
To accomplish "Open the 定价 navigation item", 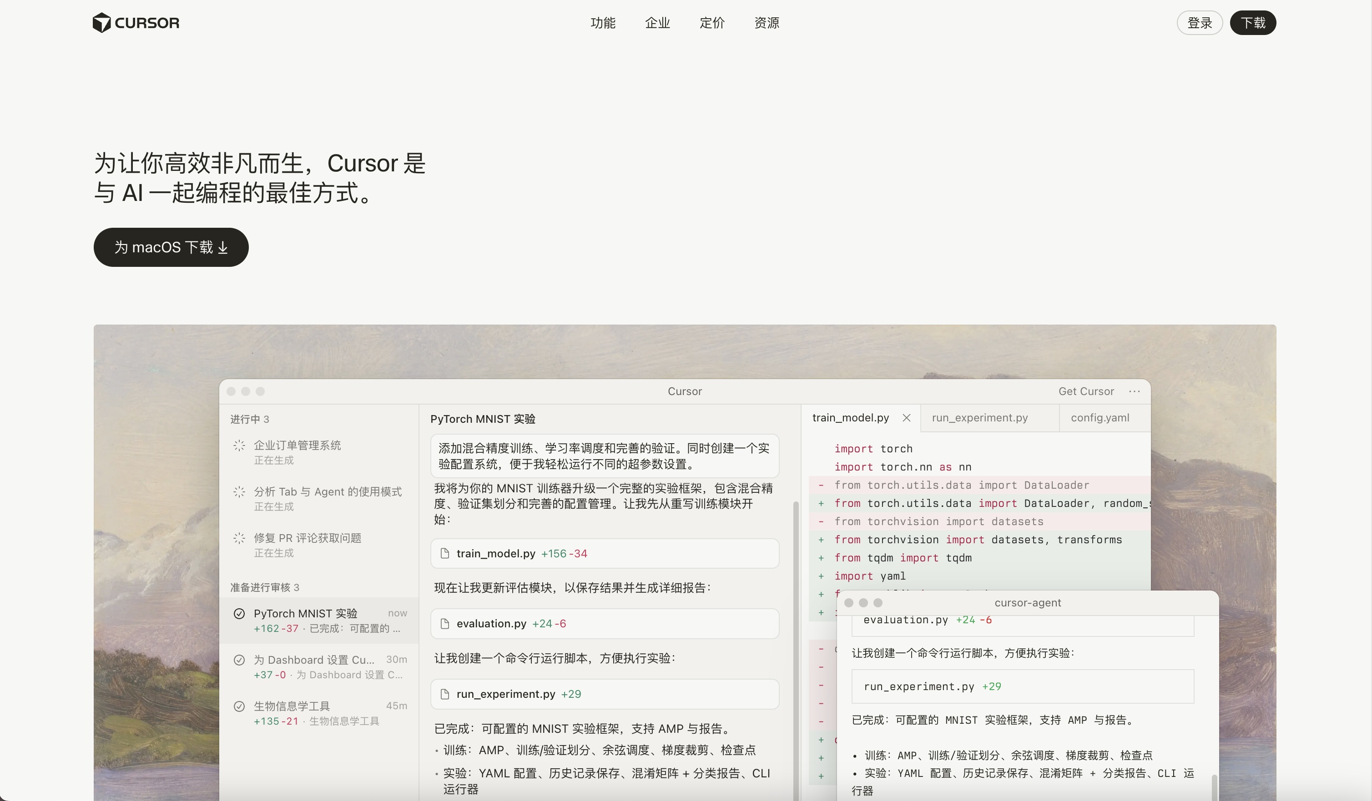I will (x=712, y=23).
